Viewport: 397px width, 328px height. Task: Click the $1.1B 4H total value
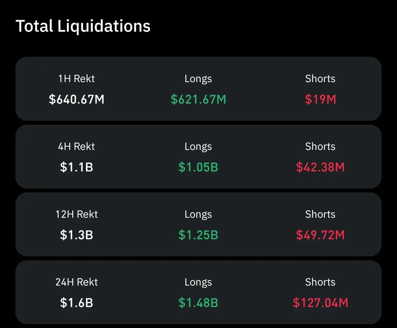point(76,167)
